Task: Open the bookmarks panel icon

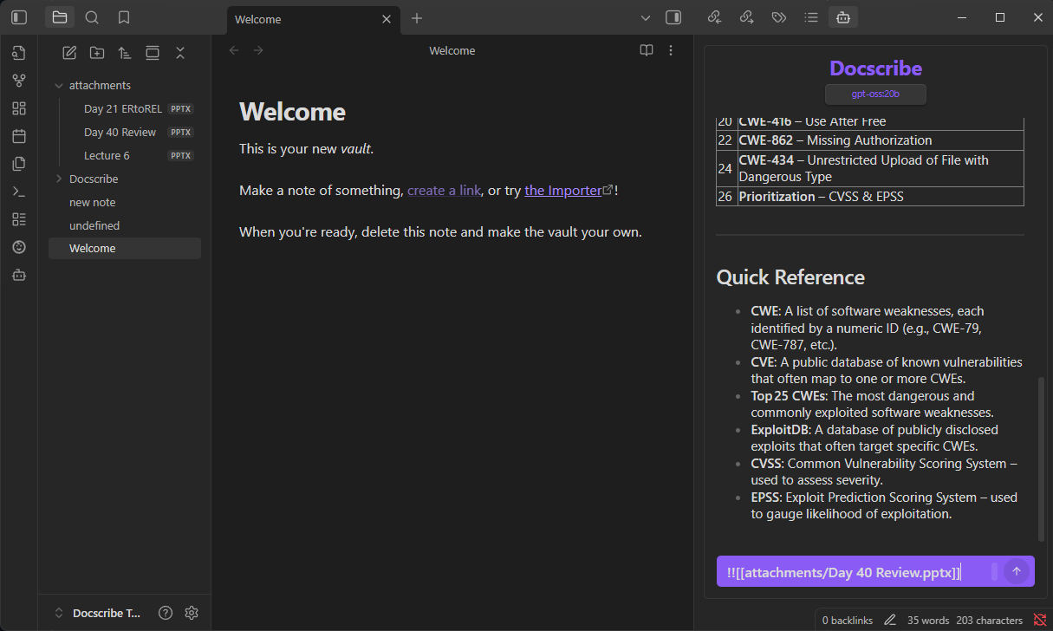Action: coord(124,17)
